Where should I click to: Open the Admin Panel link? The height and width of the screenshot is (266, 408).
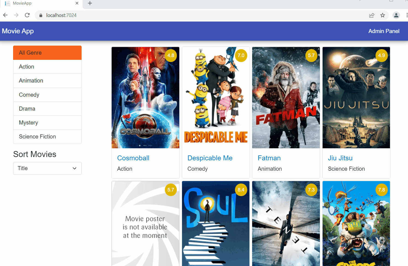[x=384, y=31]
